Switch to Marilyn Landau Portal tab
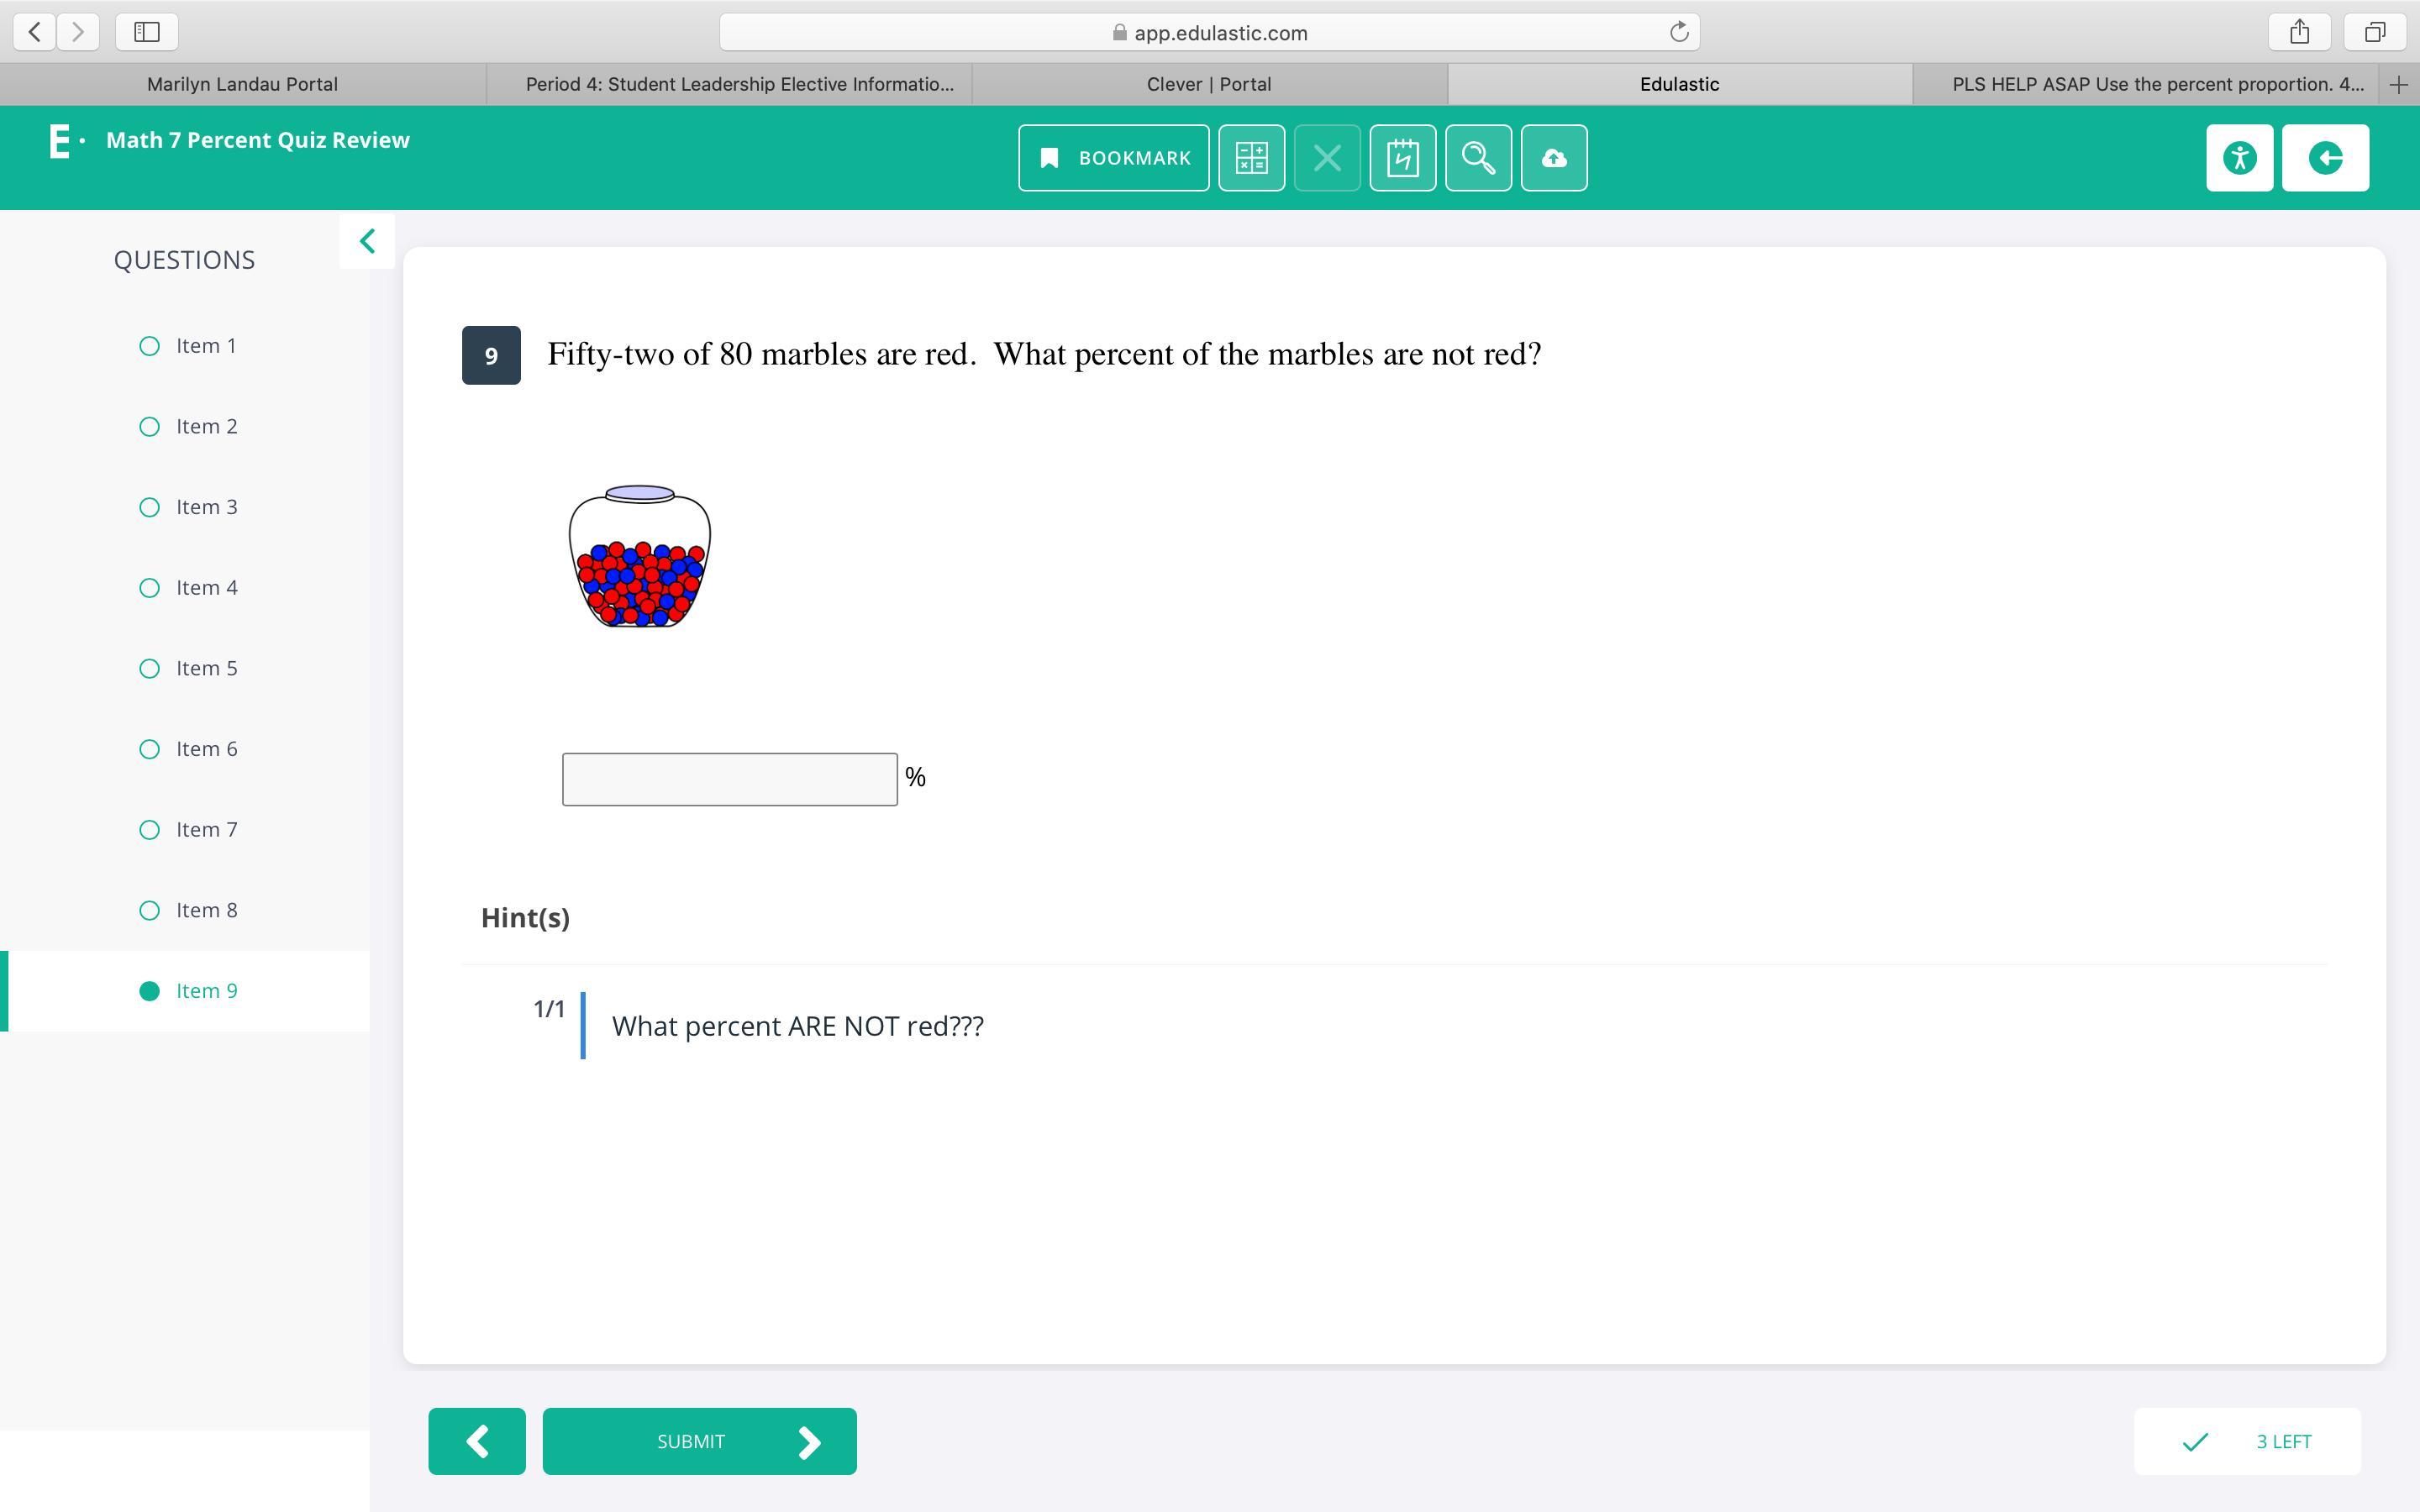Image resolution: width=2420 pixels, height=1512 pixels. click(x=242, y=84)
